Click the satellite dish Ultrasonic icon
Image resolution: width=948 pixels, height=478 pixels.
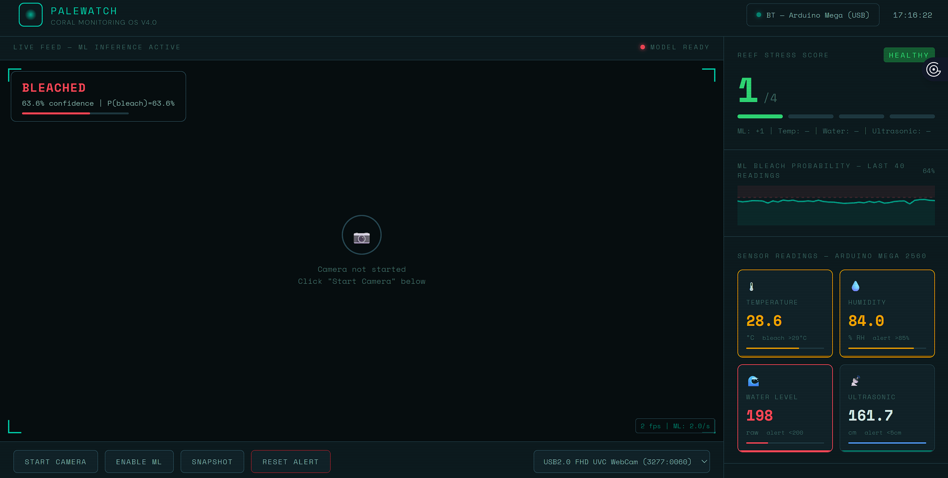pyautogui.click(x=855, y=381)
